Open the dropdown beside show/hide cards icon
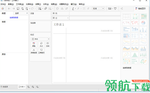Viewport: 150px width, 93px height. click(x=112, y=9)
